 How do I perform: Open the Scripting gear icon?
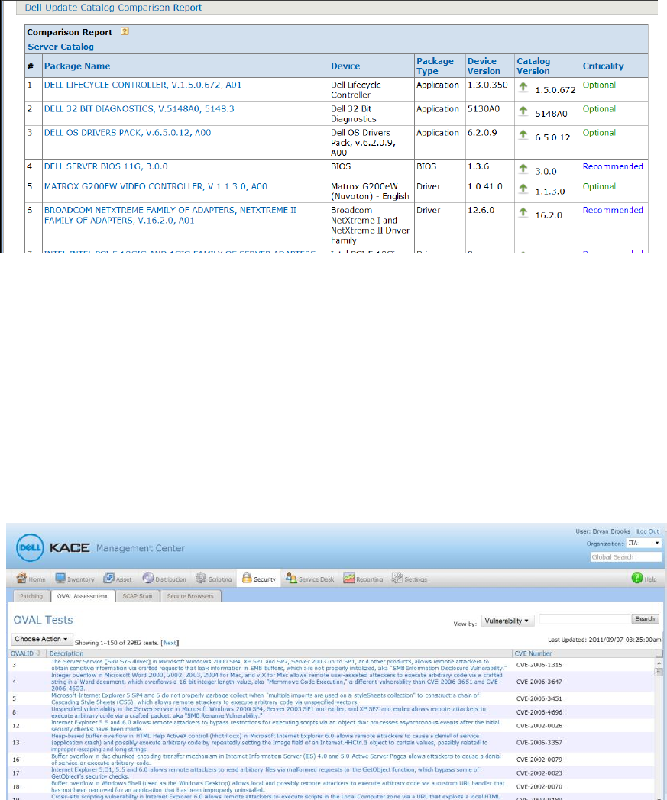pyautogui.click(x=201, y=578)
